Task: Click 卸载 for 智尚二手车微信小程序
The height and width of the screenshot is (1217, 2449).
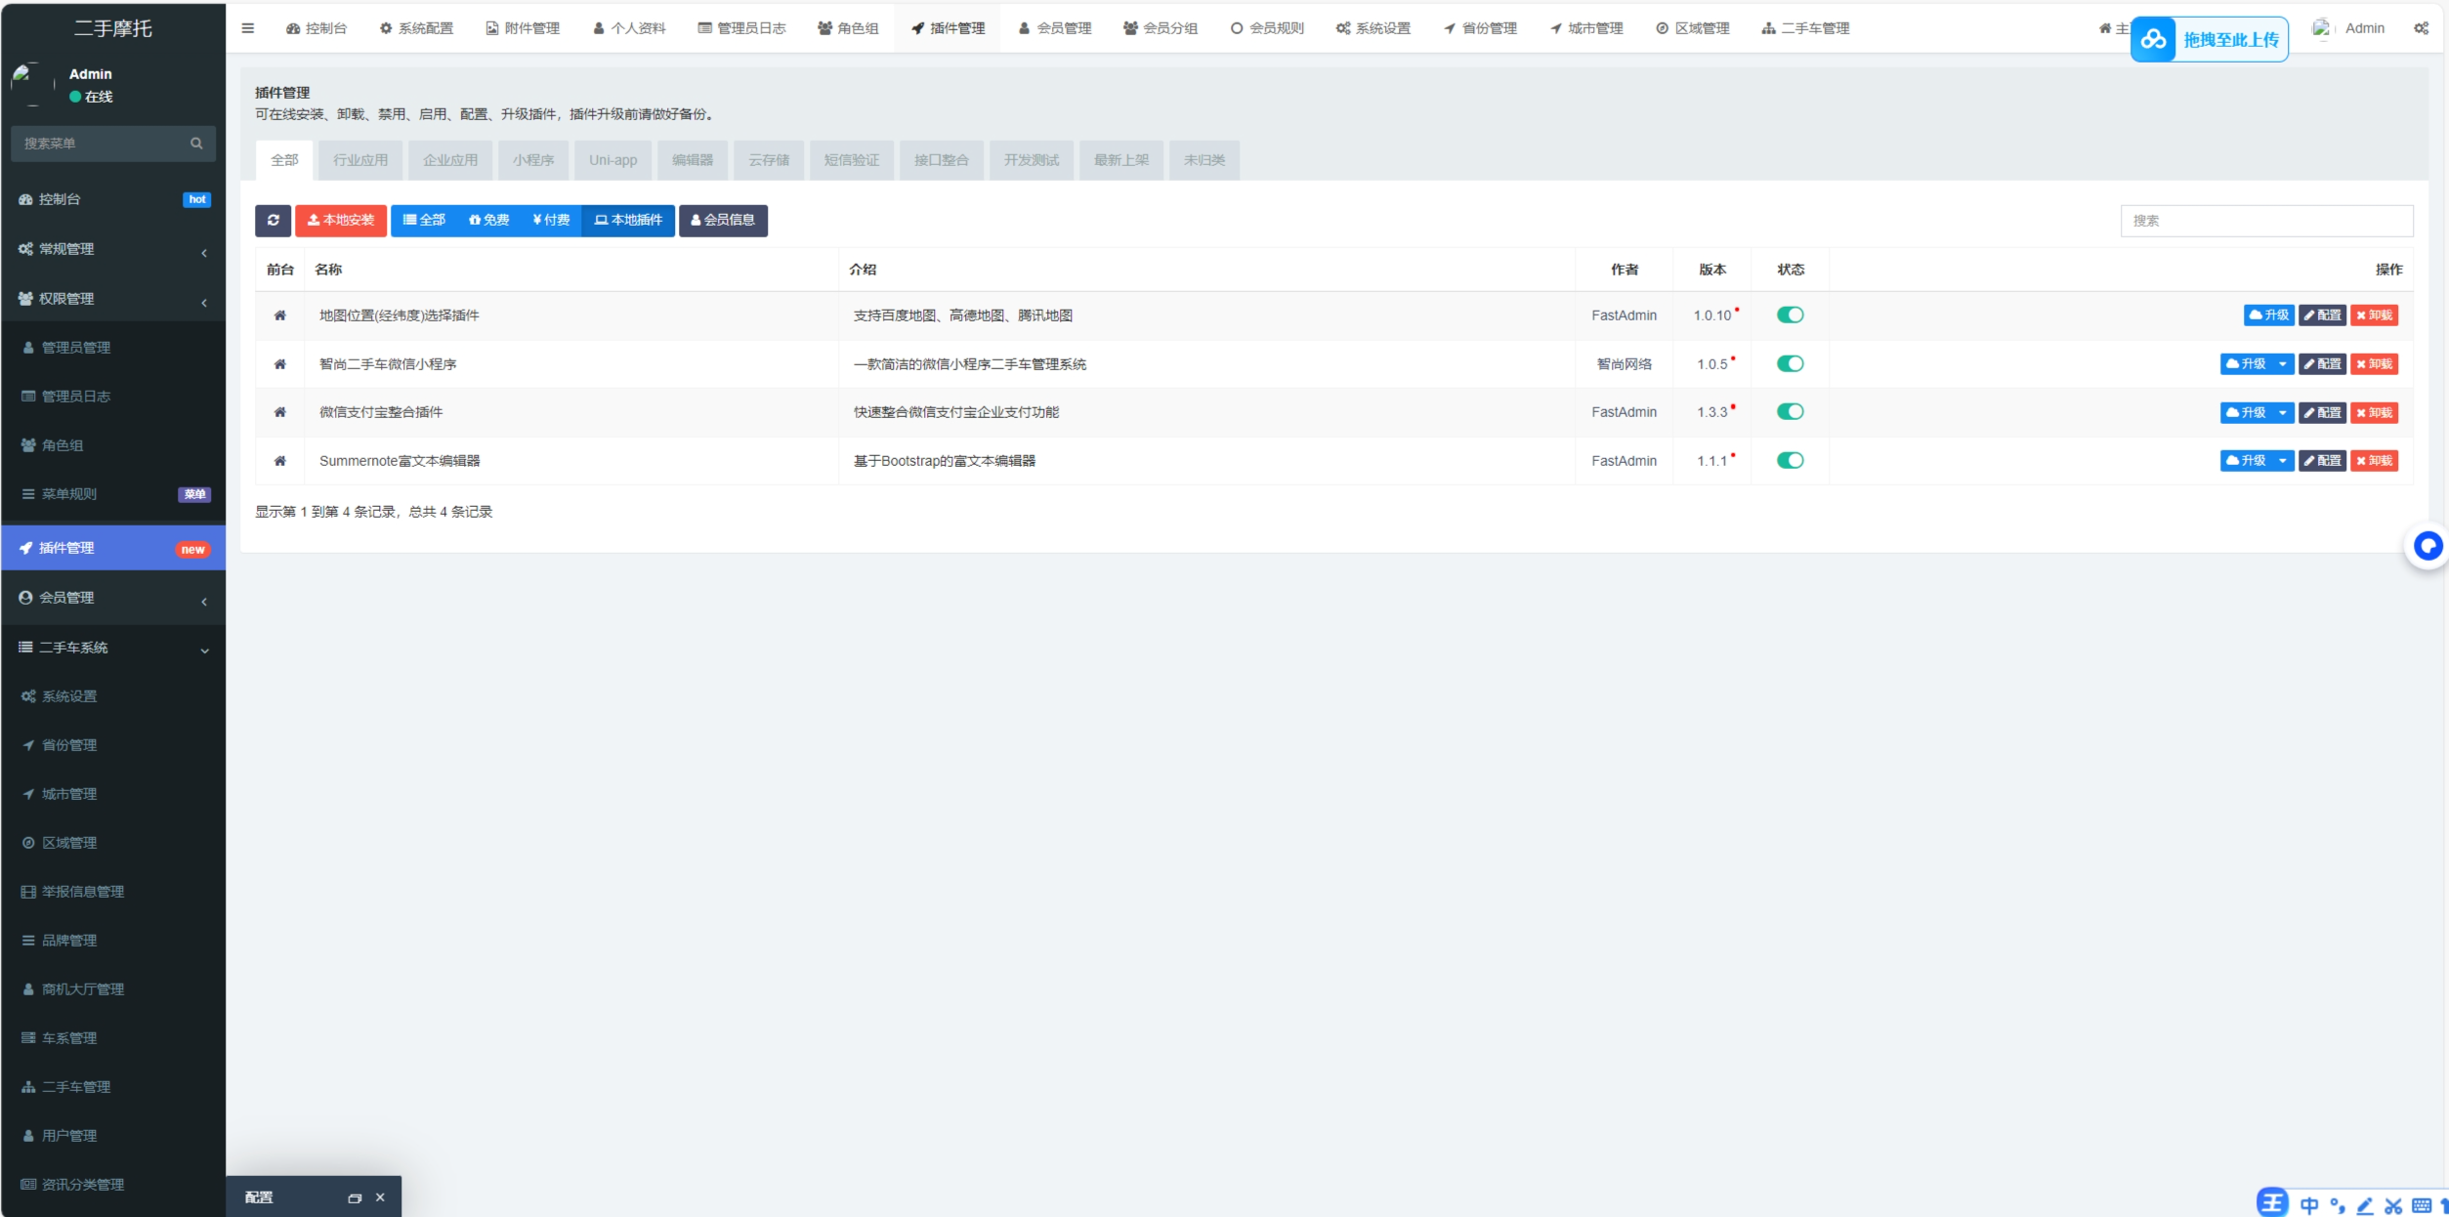Action: point(2374,364)
